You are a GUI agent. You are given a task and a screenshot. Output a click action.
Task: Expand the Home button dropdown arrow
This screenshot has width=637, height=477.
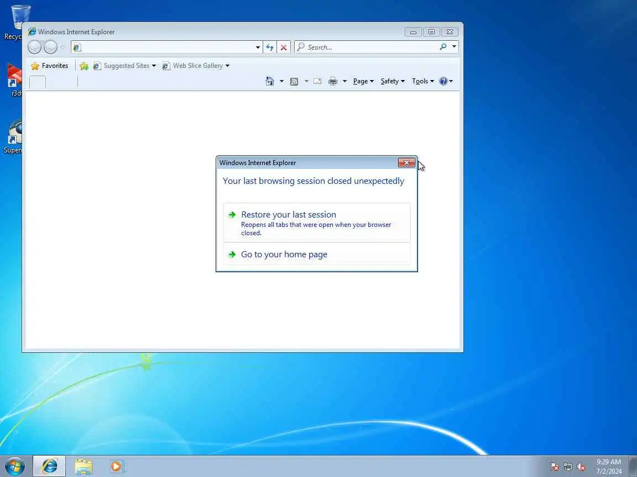pos(281,81)
